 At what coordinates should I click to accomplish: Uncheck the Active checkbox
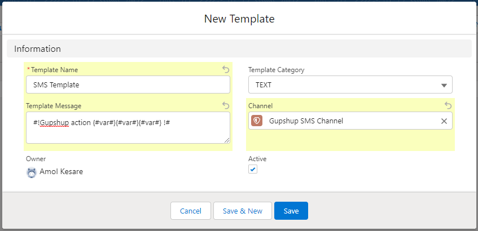click(x=253, y=170)
